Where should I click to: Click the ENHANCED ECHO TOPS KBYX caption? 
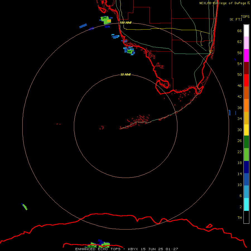(x=127, y=249)
